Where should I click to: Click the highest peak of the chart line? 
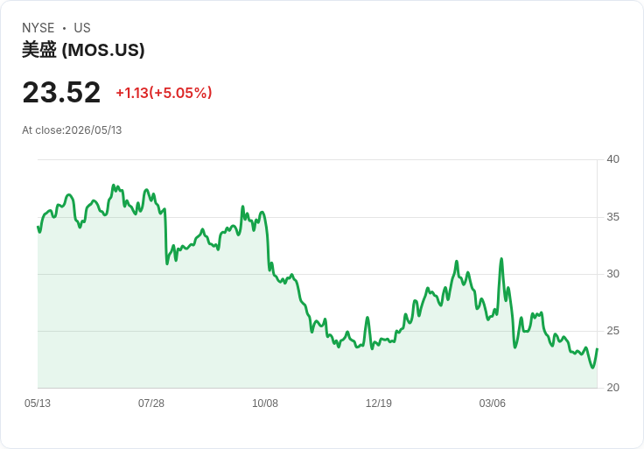[114, 186]
